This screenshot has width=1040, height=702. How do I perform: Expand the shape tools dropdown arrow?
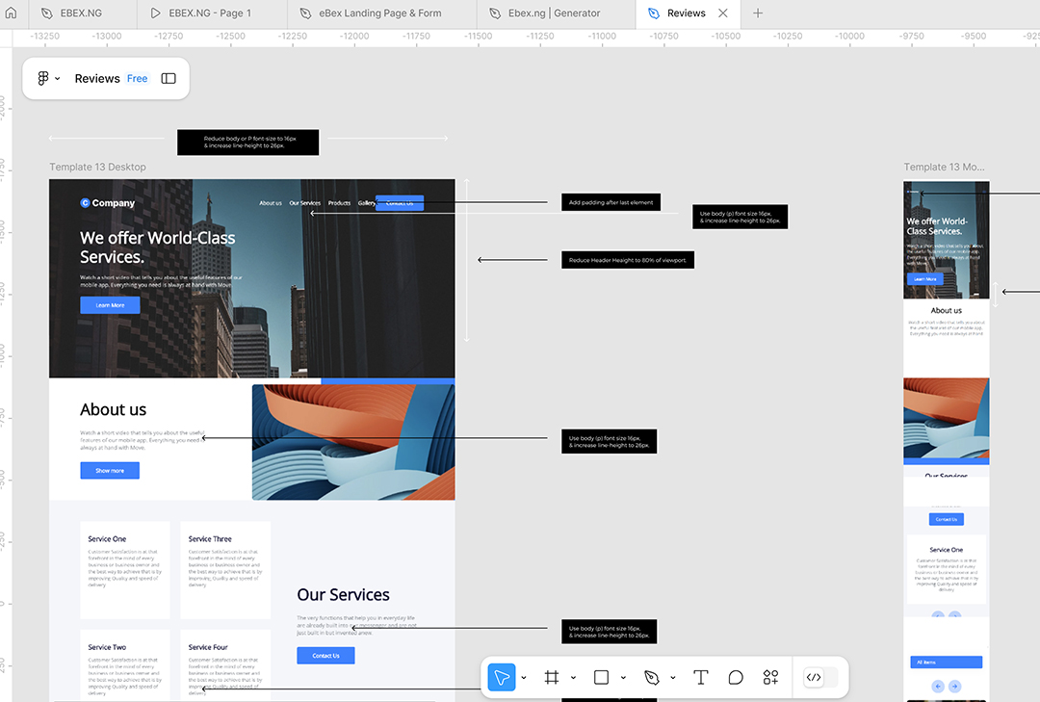coord(623,678)
